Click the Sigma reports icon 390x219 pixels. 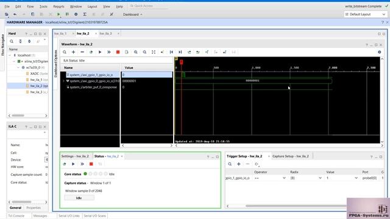pyautogui.click(x=85, y=15)
